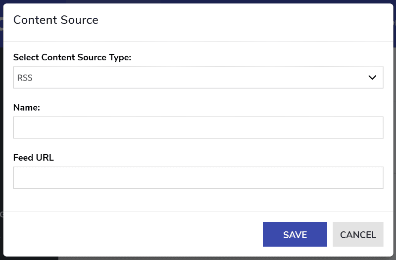The image size is (396, 260).
Task: Click the gray CANCEL button text
Action: pyautogui.click(x=358, y=235)
